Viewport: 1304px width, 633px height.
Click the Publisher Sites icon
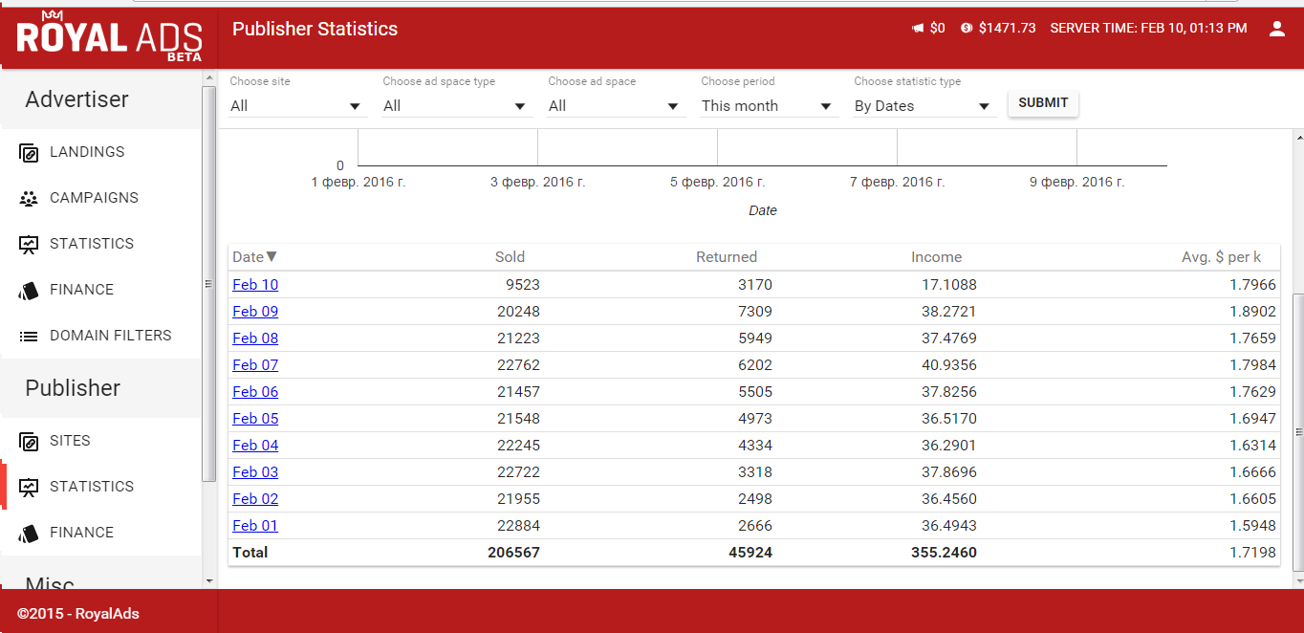click(29, 441)
